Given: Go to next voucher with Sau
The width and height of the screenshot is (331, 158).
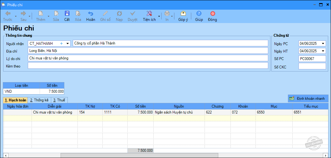Looking at the screenshot, I should tap(23, 16).
